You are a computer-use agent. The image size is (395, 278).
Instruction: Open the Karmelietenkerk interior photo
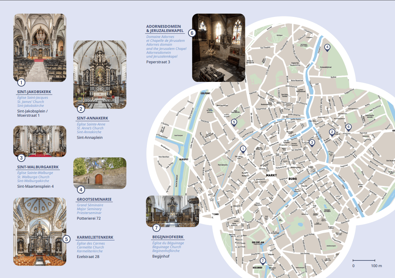click(40, 232)
